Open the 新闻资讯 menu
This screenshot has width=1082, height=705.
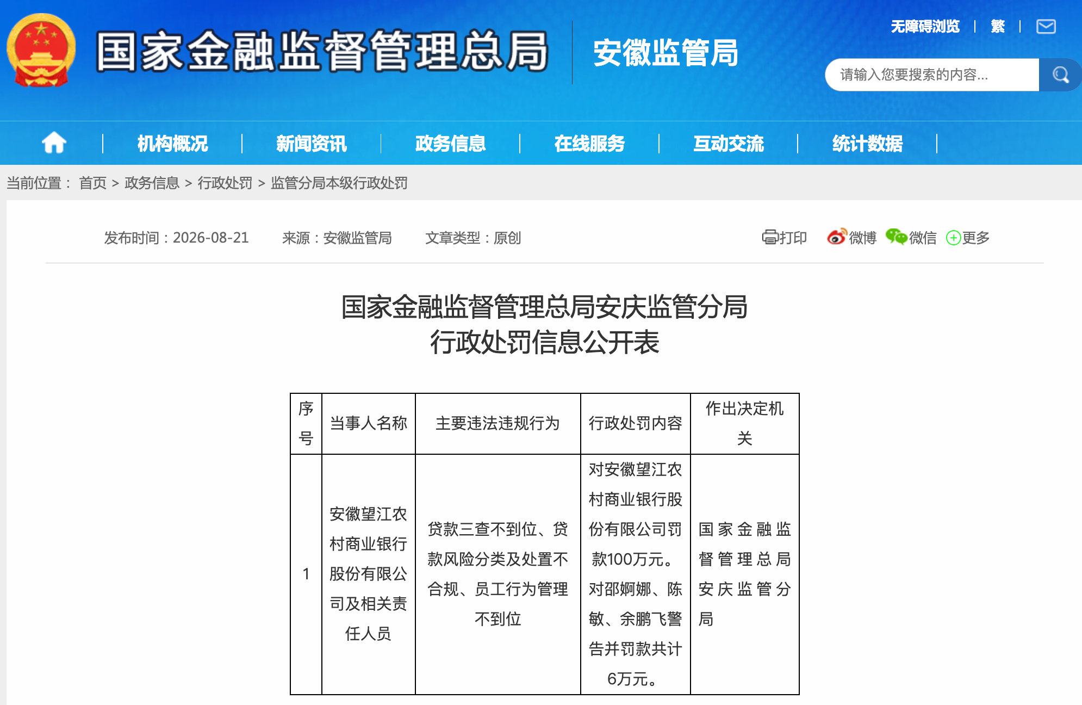(x=311, y=143)
